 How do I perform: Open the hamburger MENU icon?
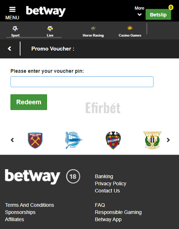[x=12, y=10]
